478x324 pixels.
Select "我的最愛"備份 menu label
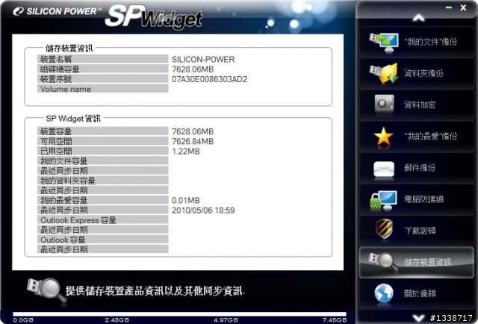430,137
